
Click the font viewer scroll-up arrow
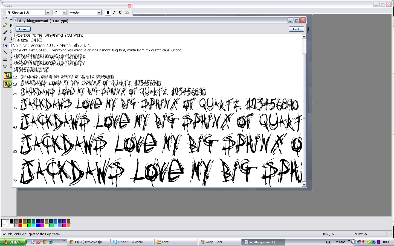point(304,37)
